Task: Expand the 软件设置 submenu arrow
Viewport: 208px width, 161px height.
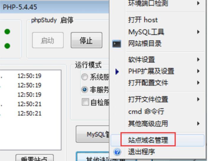Action: [198, 59]
